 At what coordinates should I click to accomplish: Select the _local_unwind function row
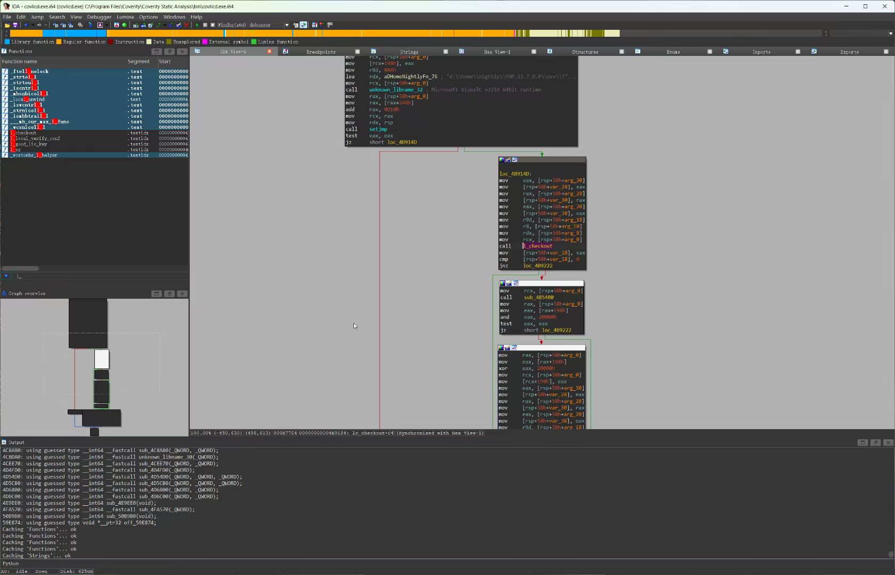[x=94, y=100]
